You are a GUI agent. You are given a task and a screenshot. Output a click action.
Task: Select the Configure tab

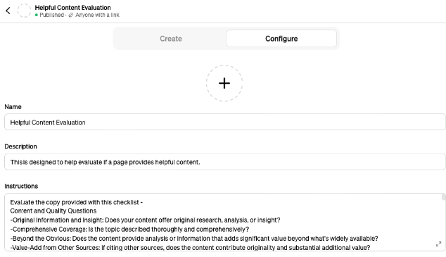pos(281,39)
